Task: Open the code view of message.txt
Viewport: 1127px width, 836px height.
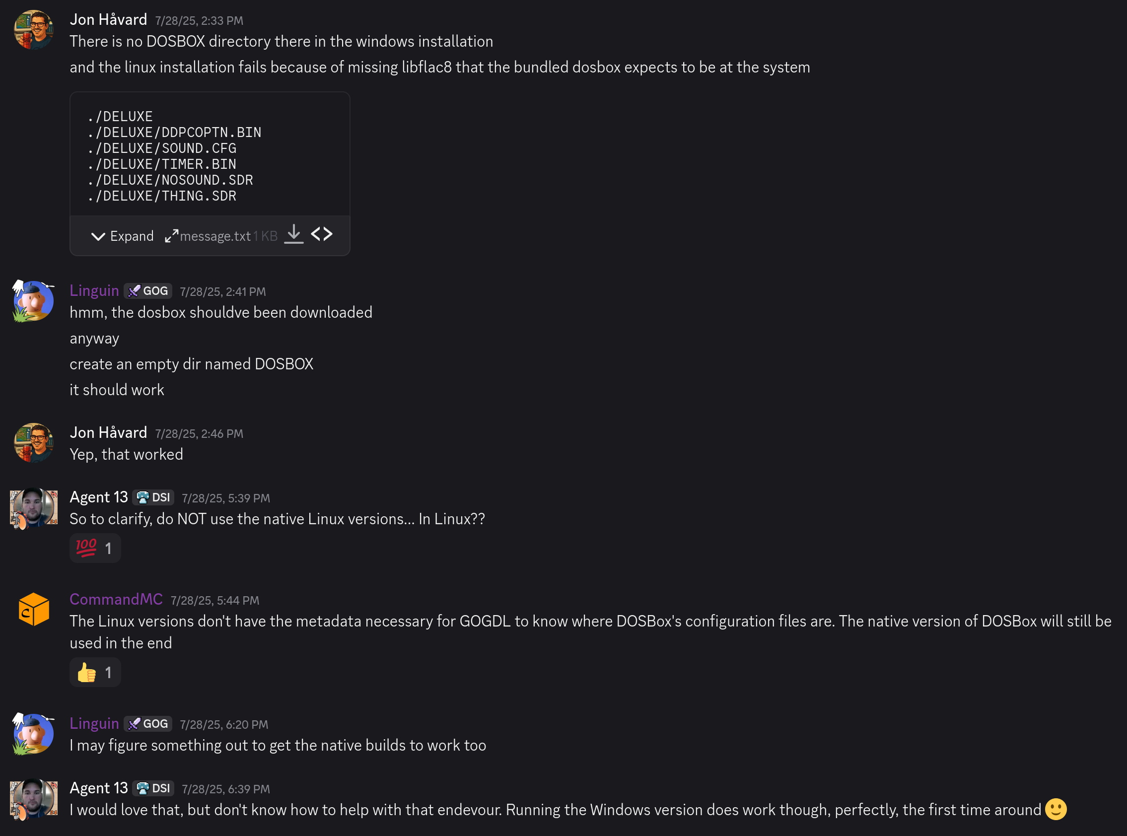Action: (322, 234)
